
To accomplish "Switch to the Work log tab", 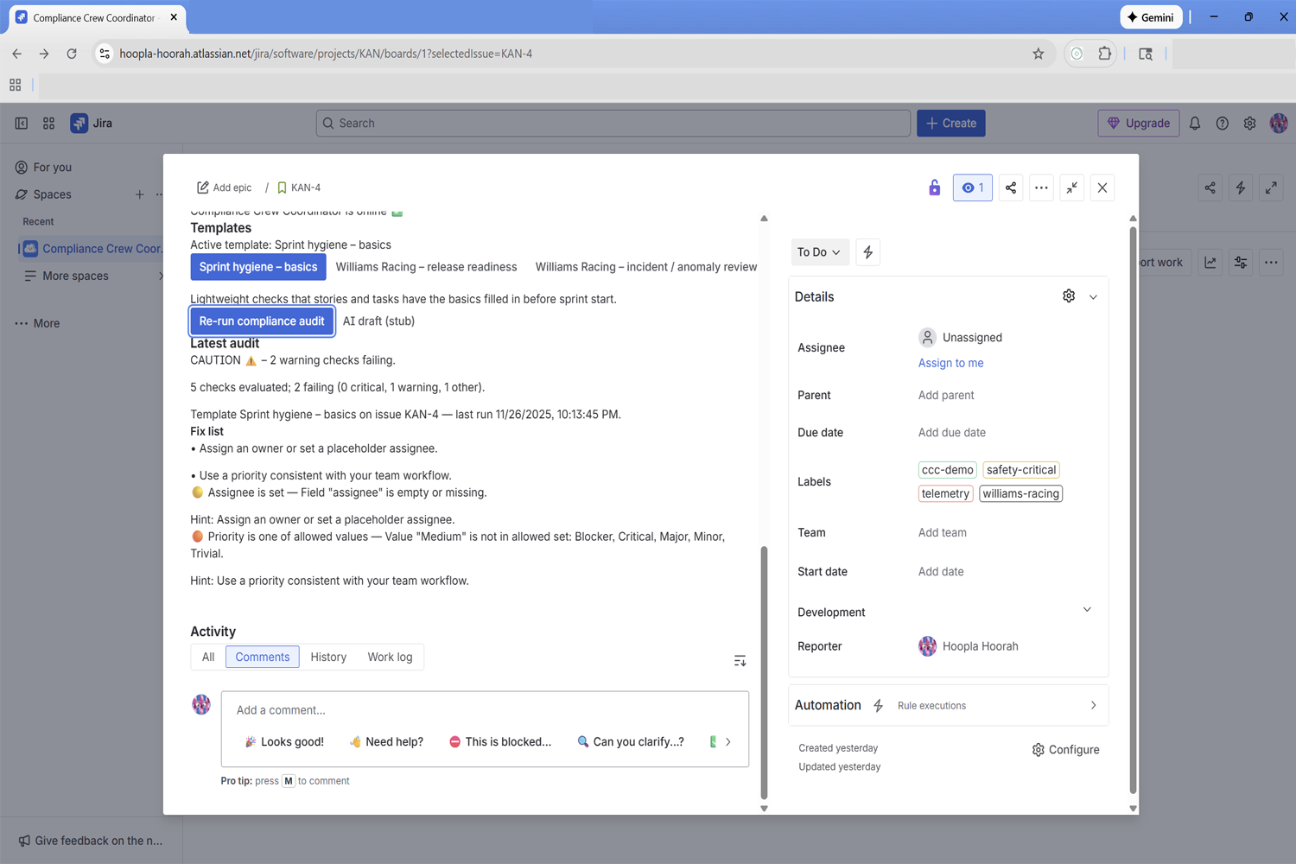I will (390, 657).
